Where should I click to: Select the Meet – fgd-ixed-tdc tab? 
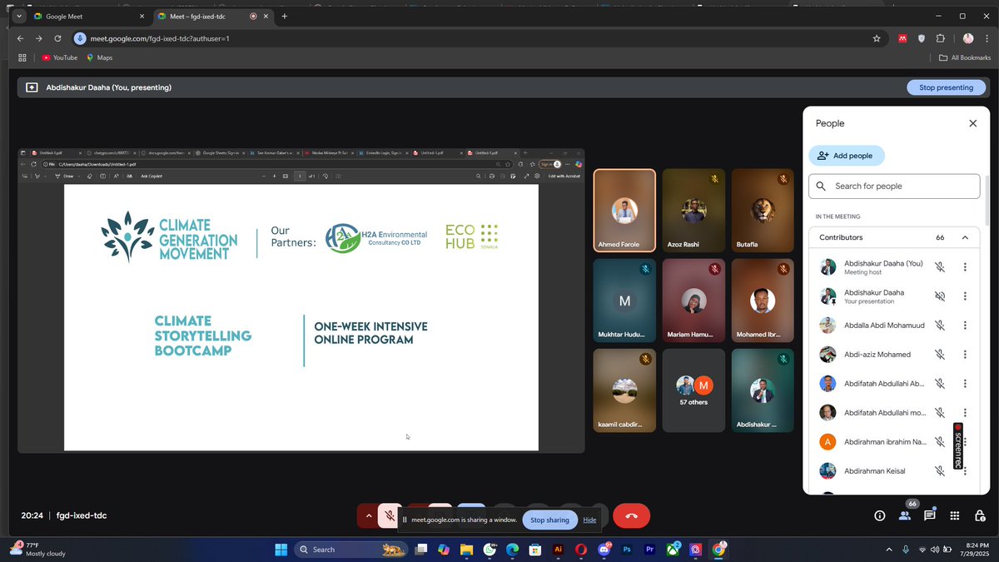pyautogui.click(x=212, y=16)
